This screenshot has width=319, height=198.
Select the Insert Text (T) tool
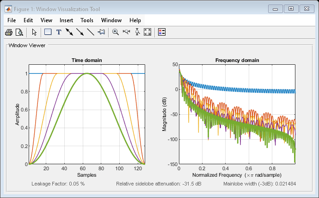tap(59, 32)
